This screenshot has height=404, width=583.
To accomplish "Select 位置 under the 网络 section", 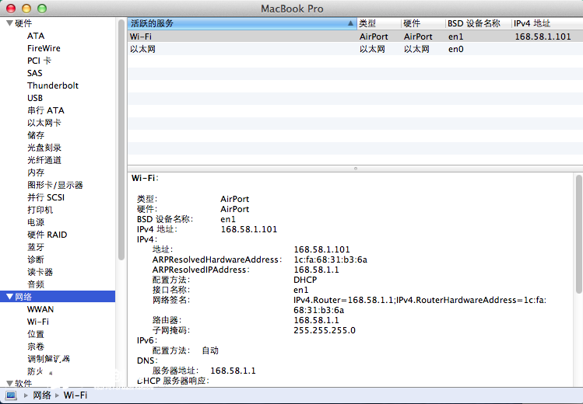I will (x=36, y=334).
